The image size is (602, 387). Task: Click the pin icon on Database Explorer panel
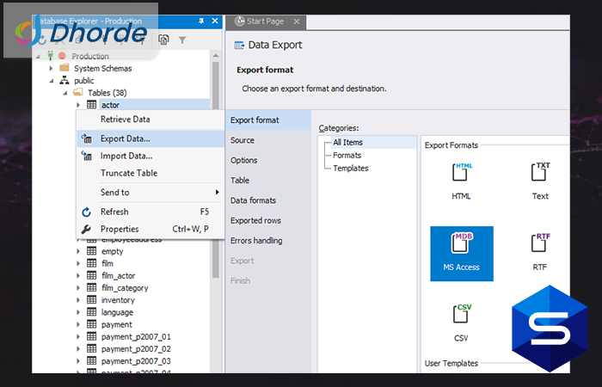(200, 20)
